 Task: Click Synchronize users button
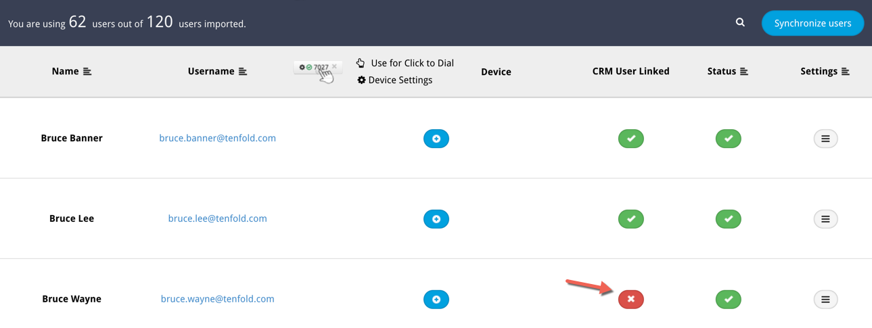tap(812, 23)
